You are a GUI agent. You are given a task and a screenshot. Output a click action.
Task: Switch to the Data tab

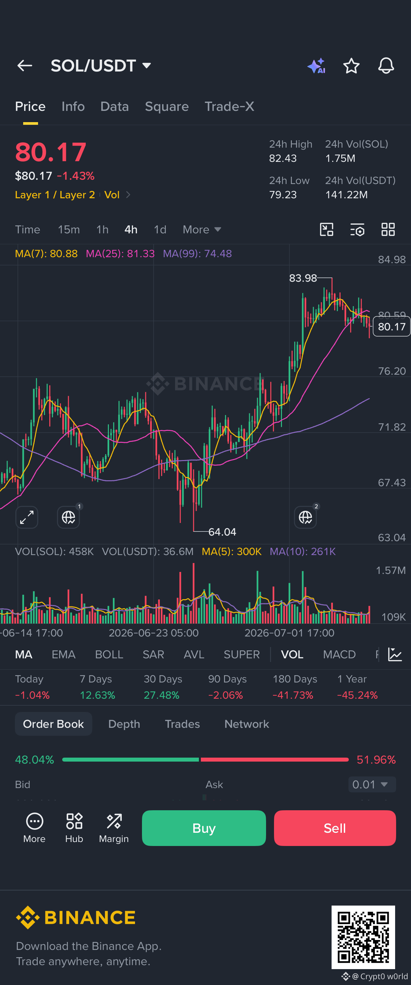point(114,106)
